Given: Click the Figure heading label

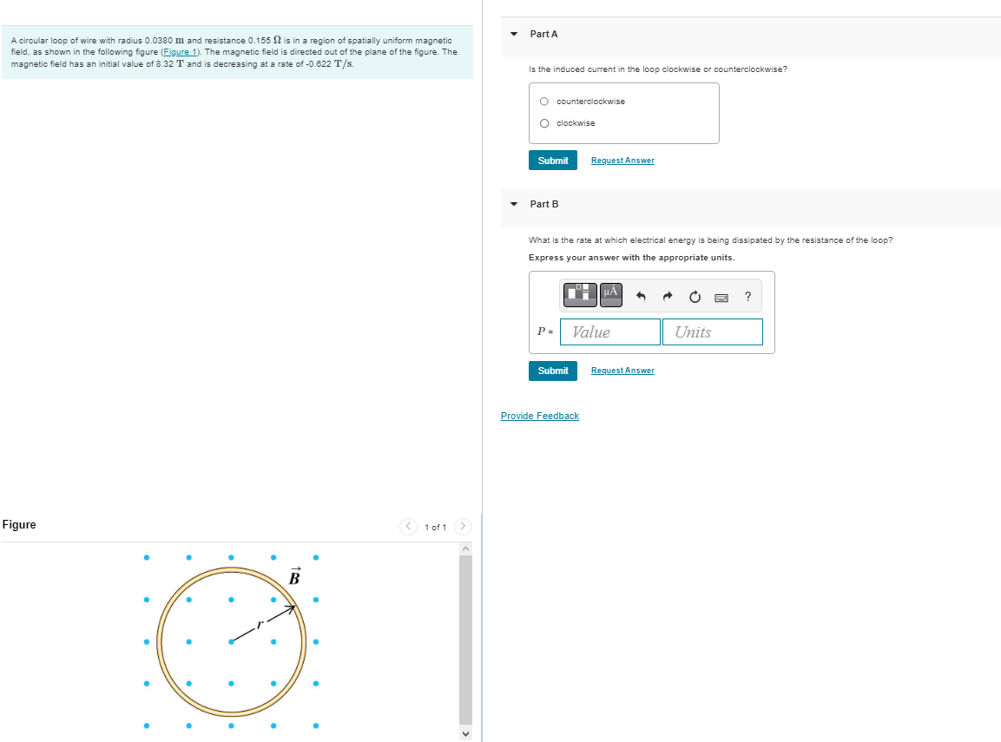Looking at the screenshot, I should (x=19, y=525).
